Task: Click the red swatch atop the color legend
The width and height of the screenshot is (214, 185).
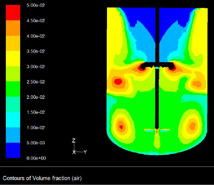Action: coord(13,13)
